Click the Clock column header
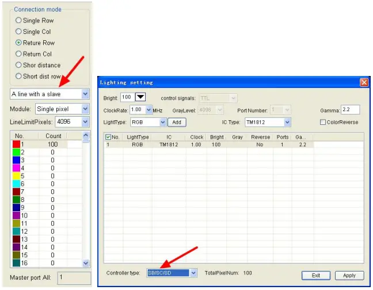The height and width of the screenshot is (290, 373). 196,137
